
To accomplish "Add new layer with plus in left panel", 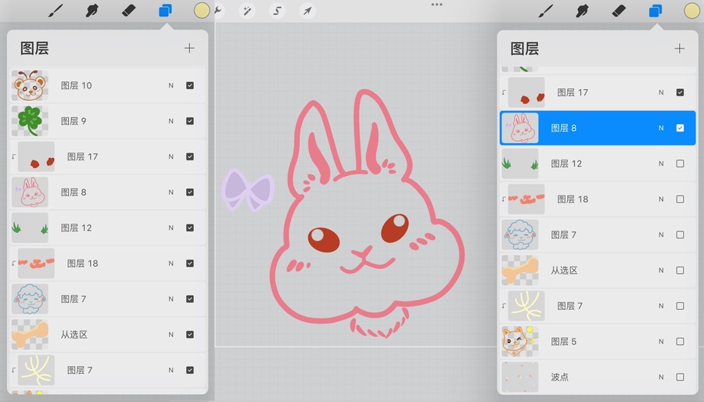I will pyautogui.click(x=189, y=48).
